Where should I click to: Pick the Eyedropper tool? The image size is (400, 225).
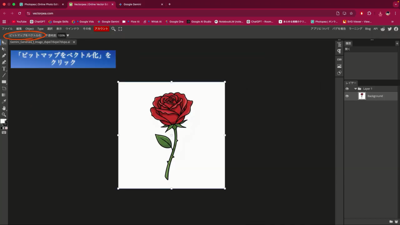tap(4, 102)
